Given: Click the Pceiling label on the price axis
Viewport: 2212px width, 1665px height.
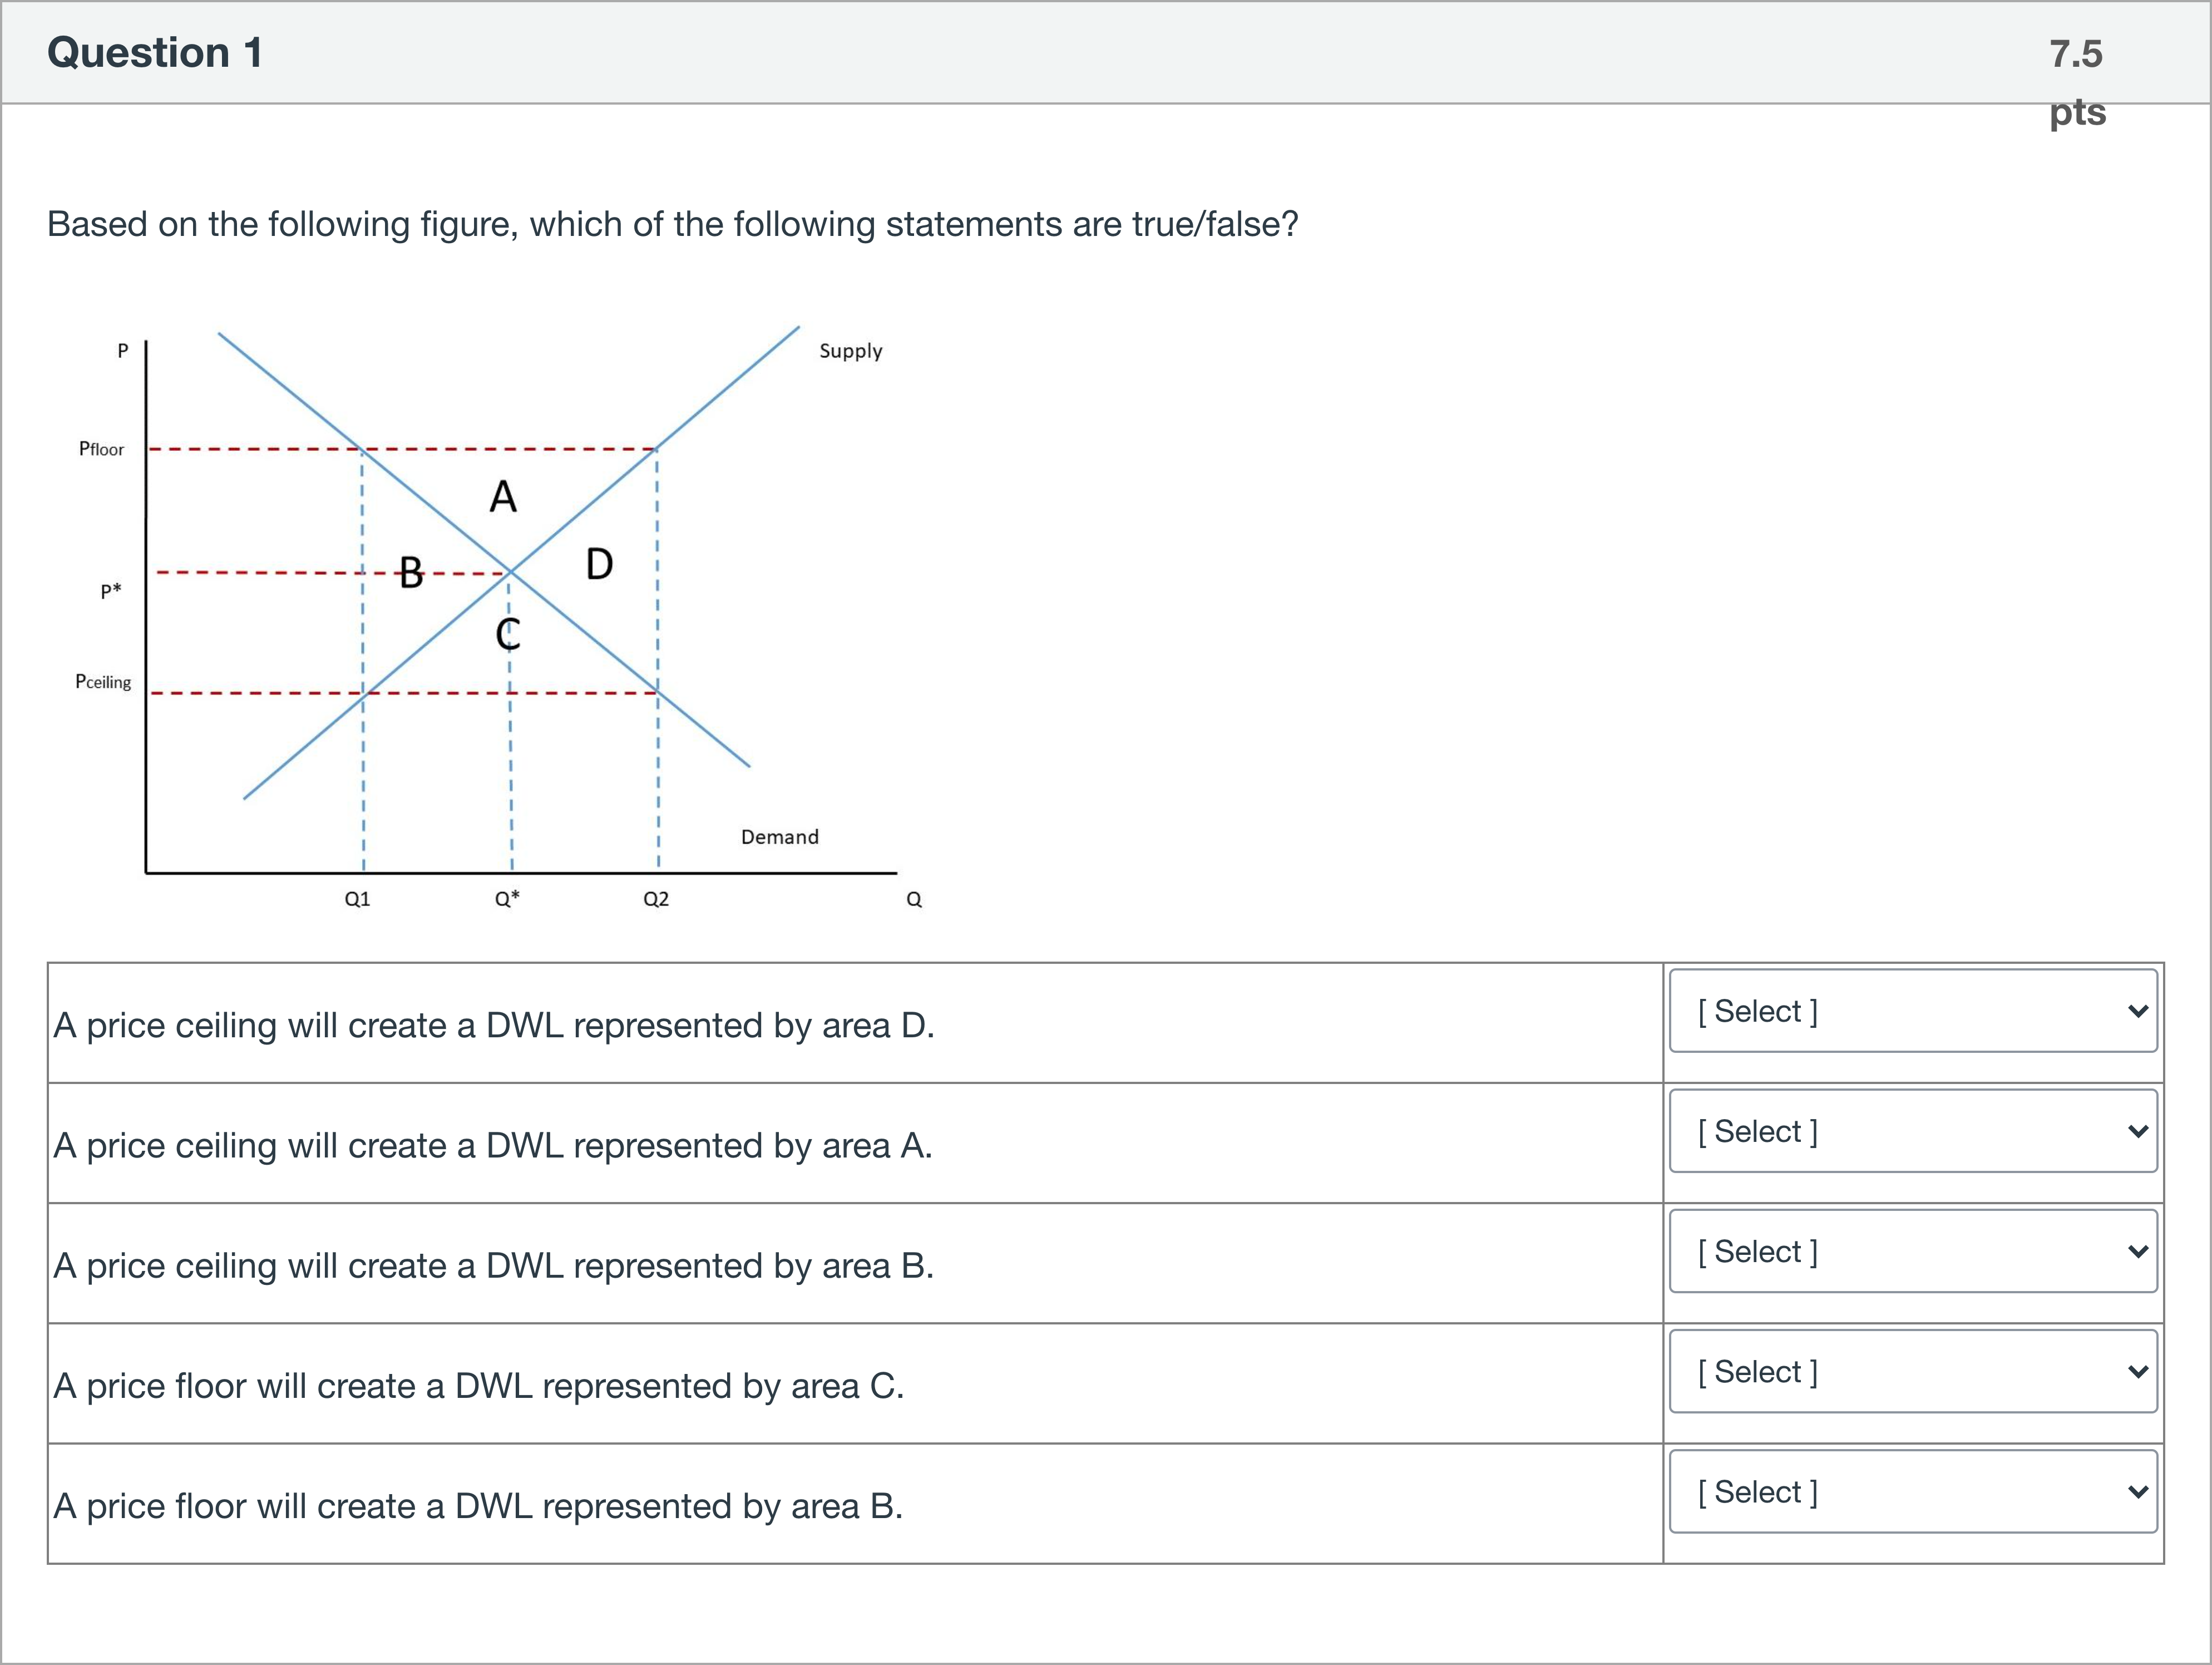Looking at the screenshot, I should pos(103,682).
